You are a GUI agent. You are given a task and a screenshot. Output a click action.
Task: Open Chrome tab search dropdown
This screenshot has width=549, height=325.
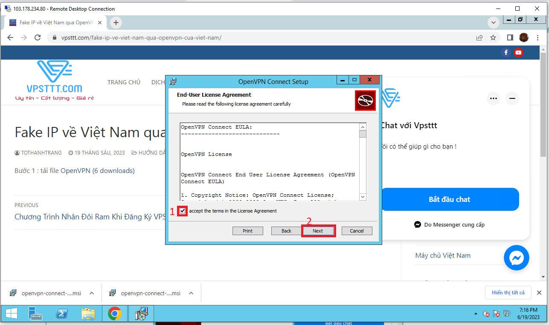click(494, 23)
